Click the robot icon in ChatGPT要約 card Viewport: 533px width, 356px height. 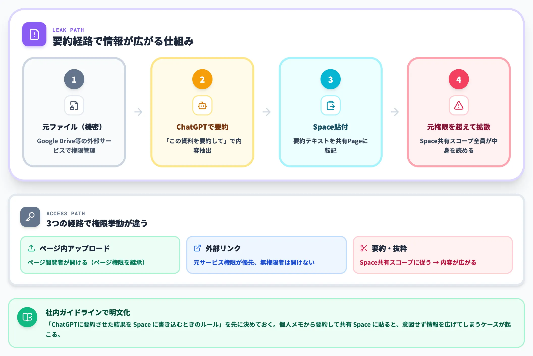(202, 105)
